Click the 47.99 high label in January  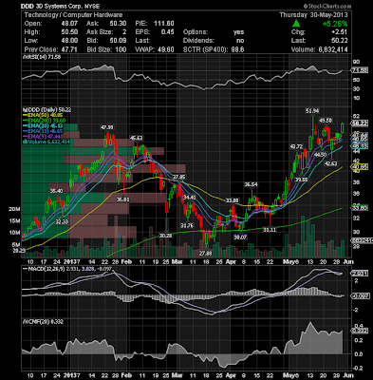107,127
